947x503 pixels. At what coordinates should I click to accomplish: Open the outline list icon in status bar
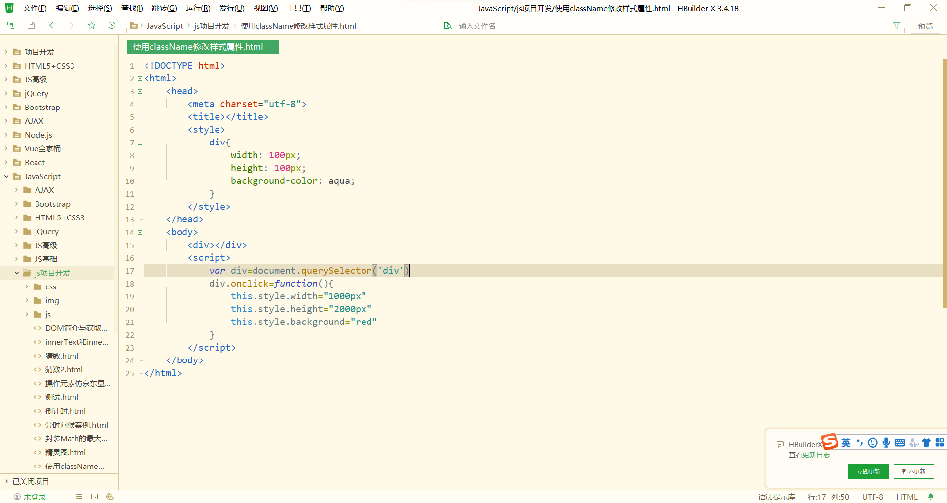(x=79, y=497)
